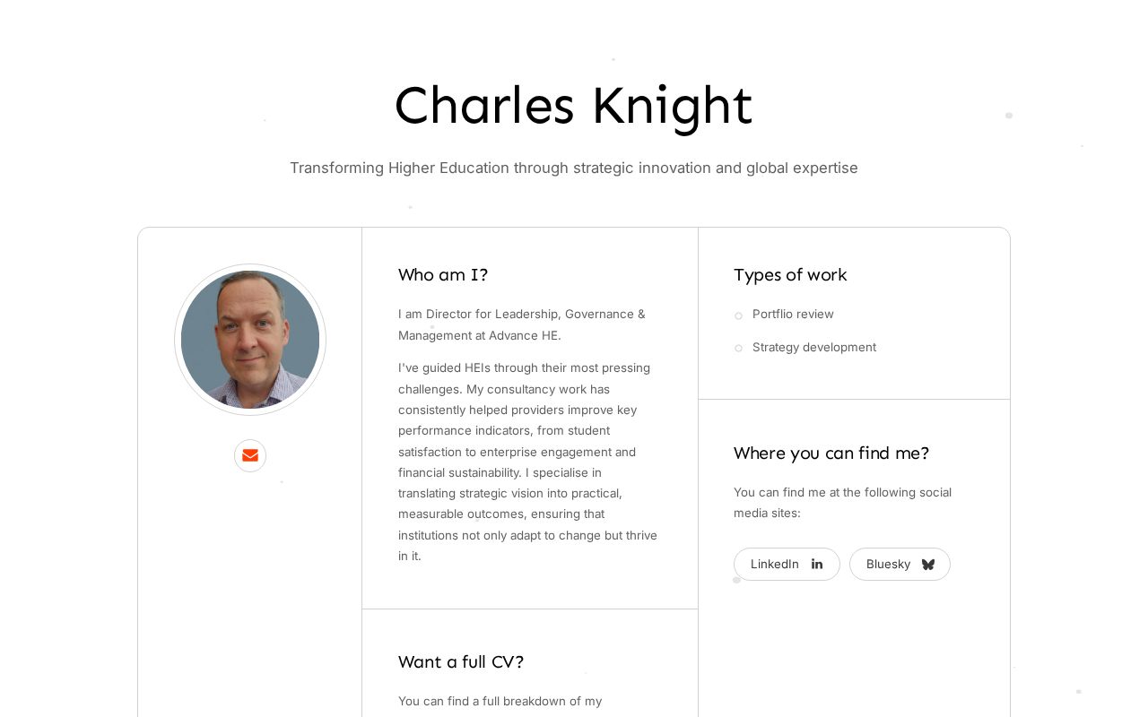Click the Strategy development list item
Viewport: 1148px width, 717px height.
pos(814,348)
